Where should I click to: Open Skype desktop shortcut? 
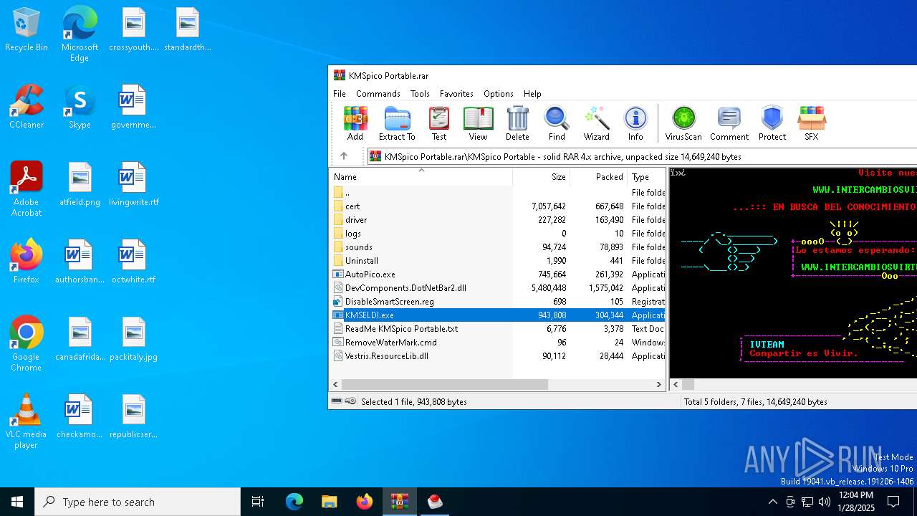click(x=80, y=107)
